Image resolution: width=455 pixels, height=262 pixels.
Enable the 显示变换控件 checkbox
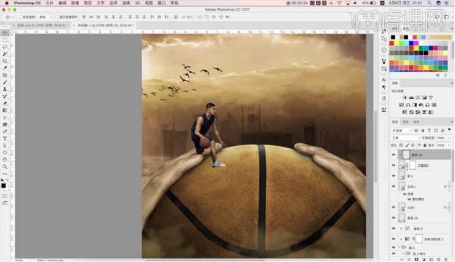(56, 17)
